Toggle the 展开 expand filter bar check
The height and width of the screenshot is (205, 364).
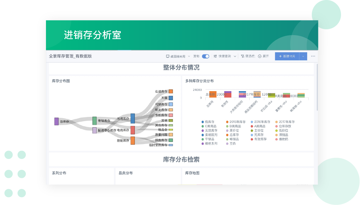(260, 56)
